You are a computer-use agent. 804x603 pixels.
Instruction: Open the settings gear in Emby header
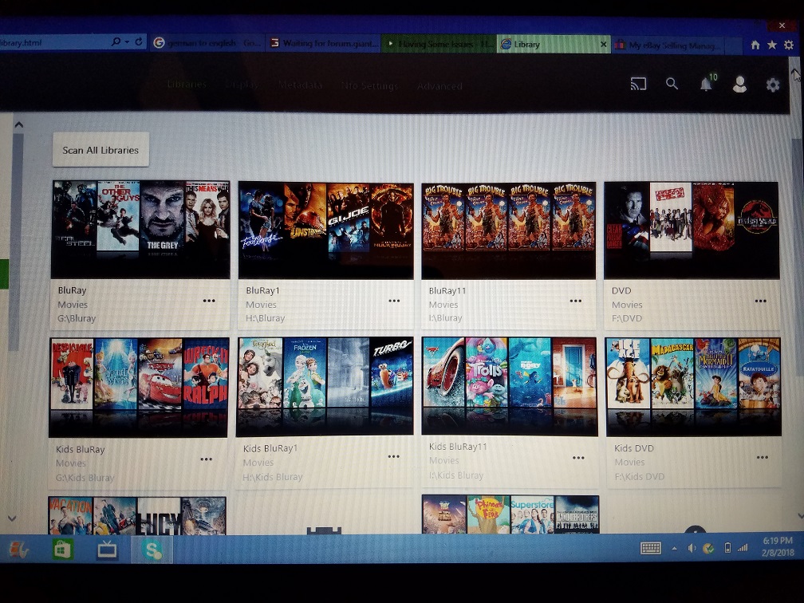coord(773,85)
